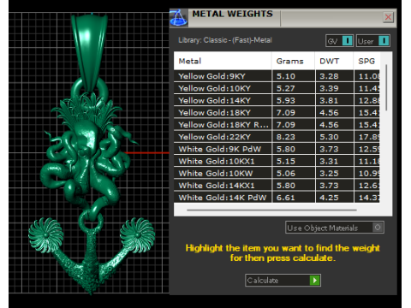Toggle the User library switch
Image resolution: width=411 pixels, height=308 pixels.
pyautogui.click(x=373, y=41)
